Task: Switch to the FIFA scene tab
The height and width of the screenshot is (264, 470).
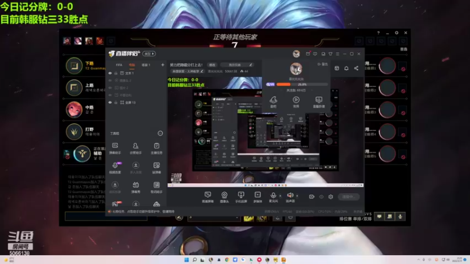Action: 119,65
